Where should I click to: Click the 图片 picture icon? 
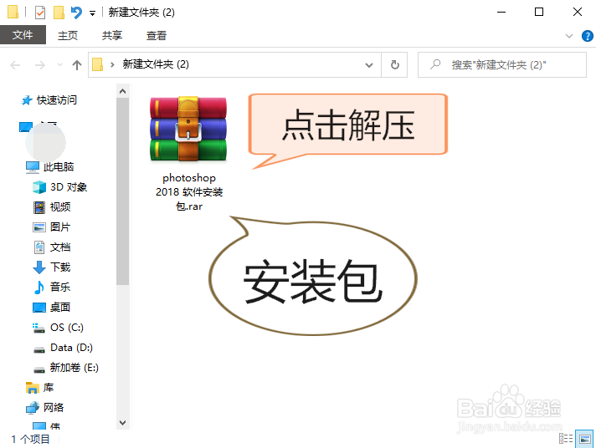tap(39, 227)
